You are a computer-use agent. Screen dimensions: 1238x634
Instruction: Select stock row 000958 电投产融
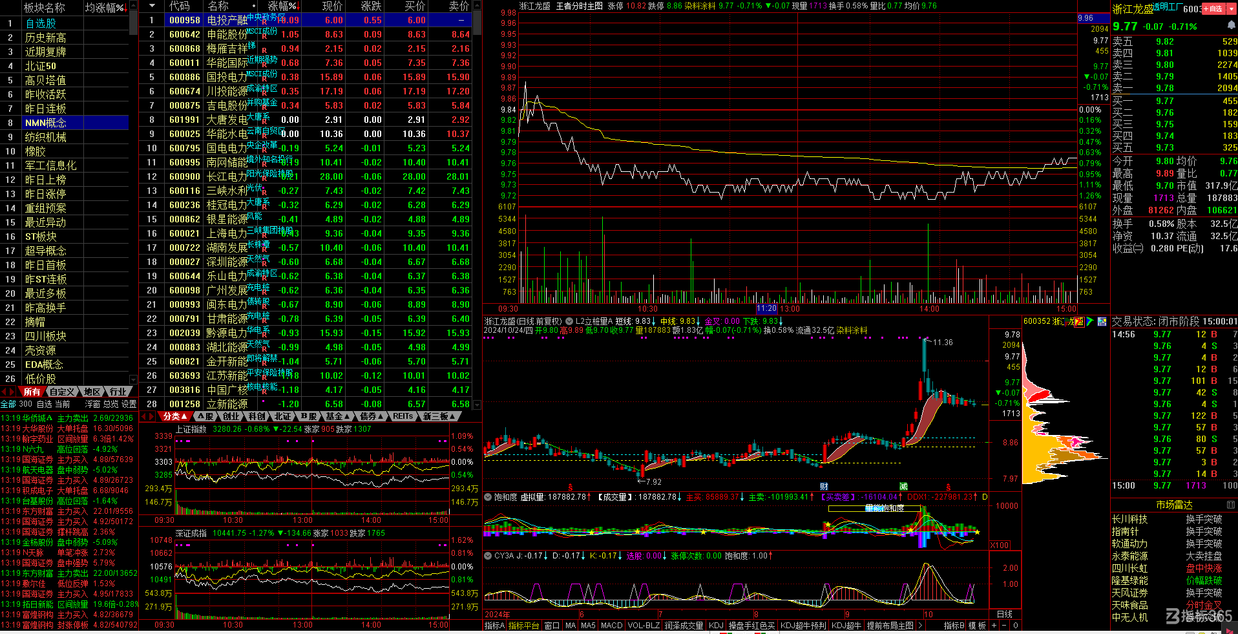(x=306, y=20)
